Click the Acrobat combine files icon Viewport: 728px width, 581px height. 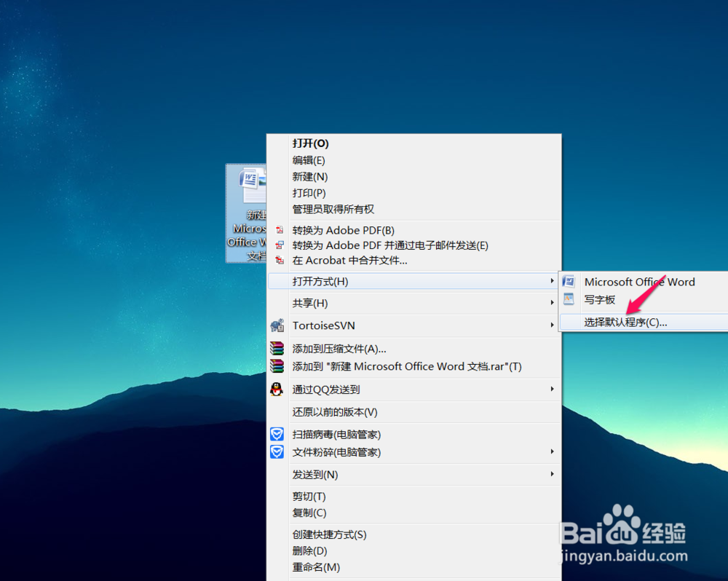click(x=280, y=260)
